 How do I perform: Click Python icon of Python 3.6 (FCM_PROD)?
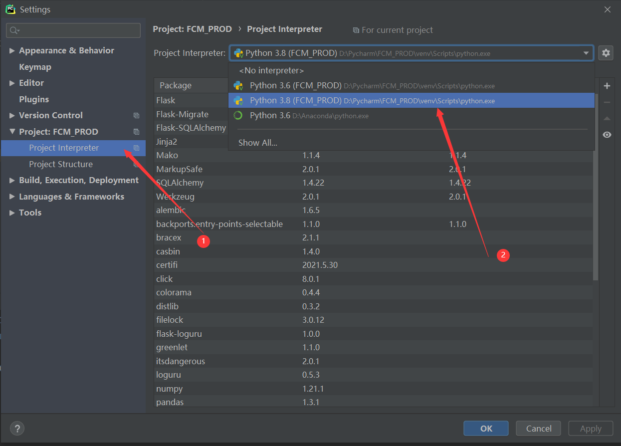(238, 86)
